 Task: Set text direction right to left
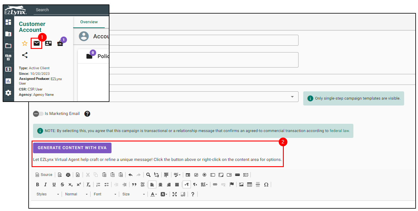[195, 184]
